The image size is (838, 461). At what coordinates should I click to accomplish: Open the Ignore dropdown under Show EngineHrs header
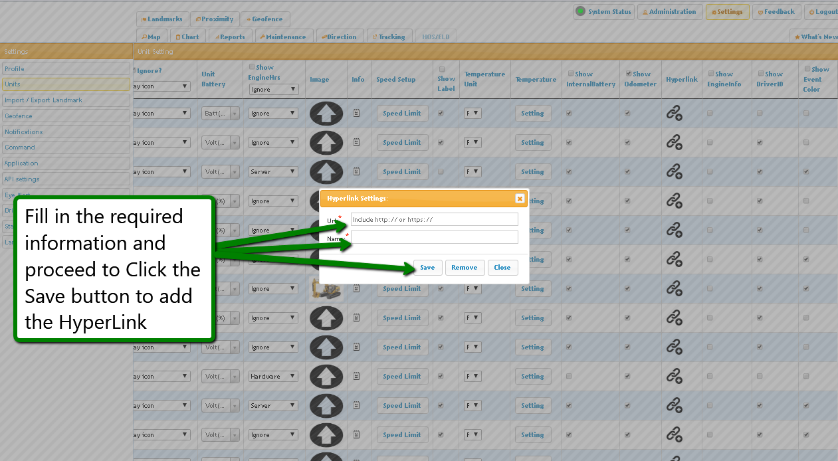coord(274,89)
